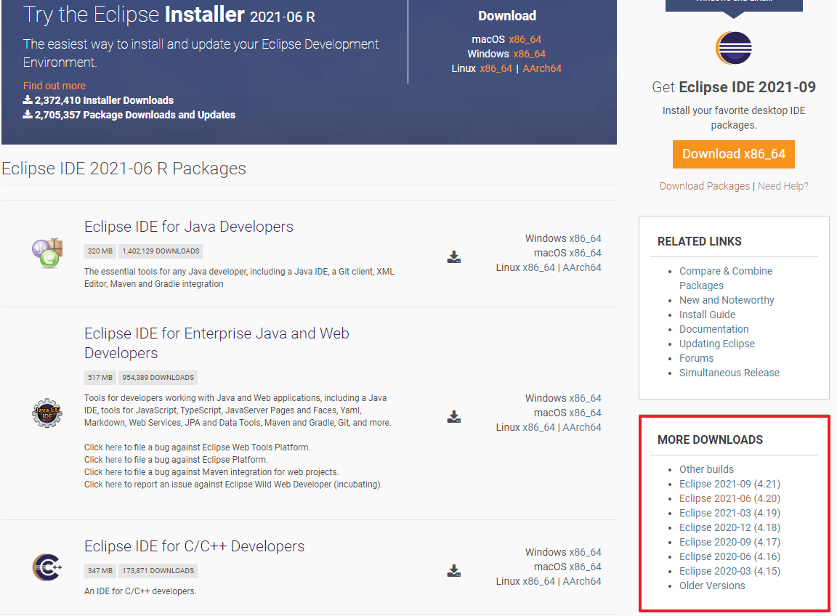
Task: Open Eclipse 2021-06 (4.20) link
Action: pyautogui.click(x=729, y=498)
